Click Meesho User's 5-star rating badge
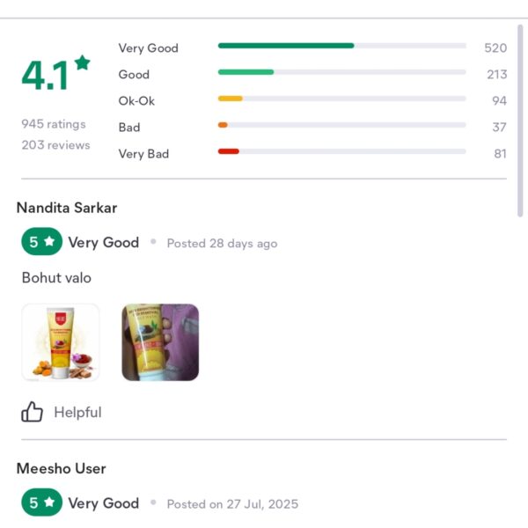 point(41,502)
